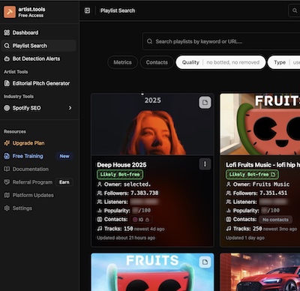Open the Type filter pill

click(x=284, y=62)
